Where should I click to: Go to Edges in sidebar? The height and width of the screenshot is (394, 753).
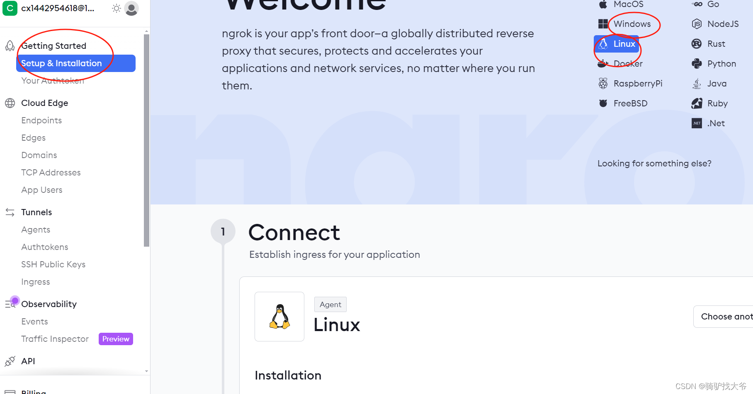point(34,138)
